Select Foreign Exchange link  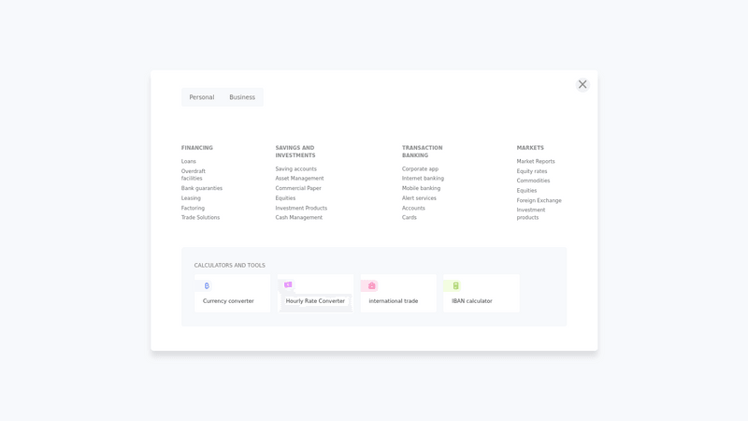(x=539, y=200)
